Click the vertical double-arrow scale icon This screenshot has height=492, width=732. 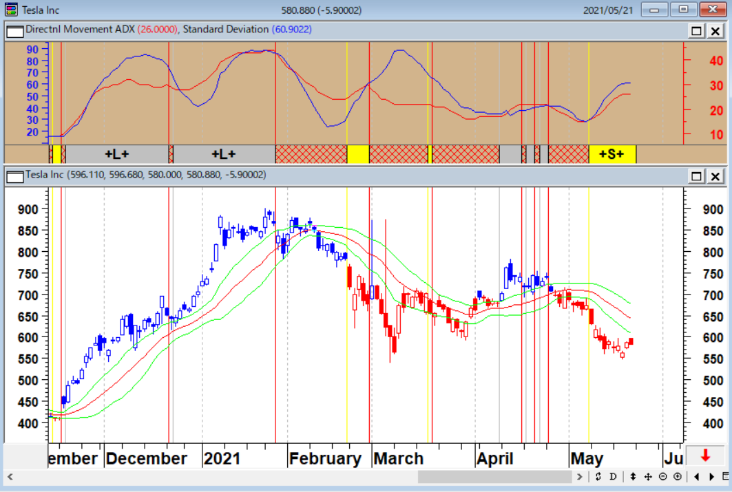coord(633,477)
